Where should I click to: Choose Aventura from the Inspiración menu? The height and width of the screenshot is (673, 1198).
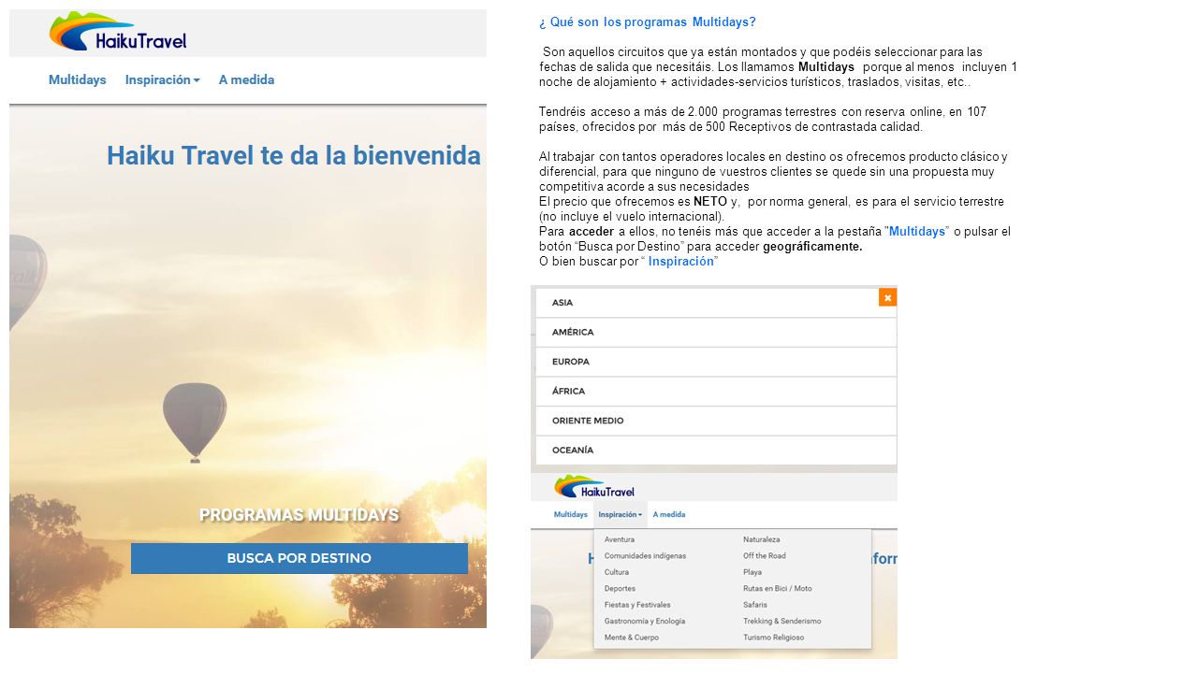point(620,539)
